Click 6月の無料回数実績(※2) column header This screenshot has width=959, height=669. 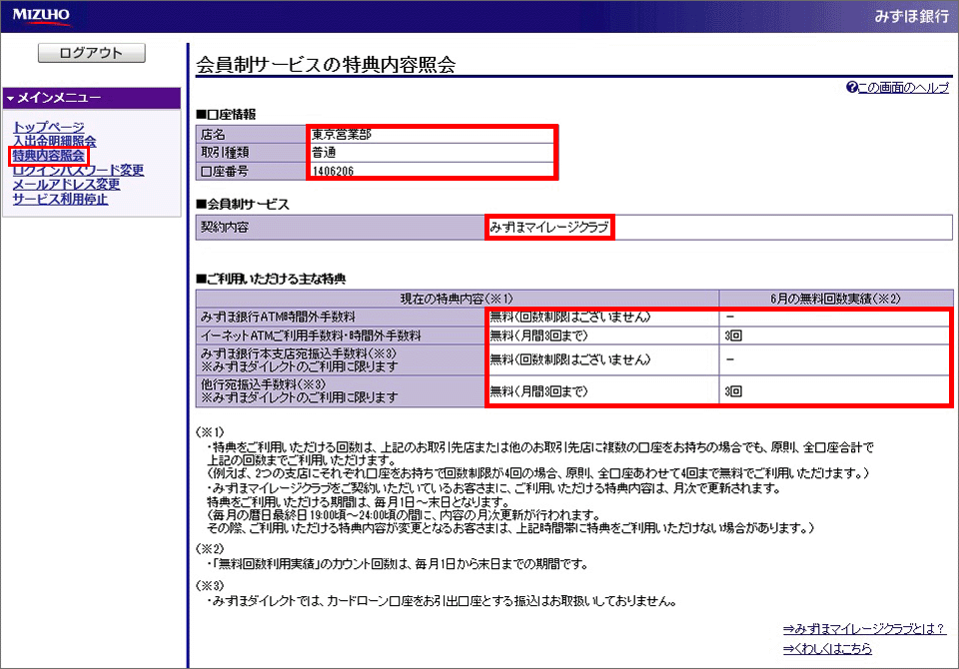click(x=835, y=299)
